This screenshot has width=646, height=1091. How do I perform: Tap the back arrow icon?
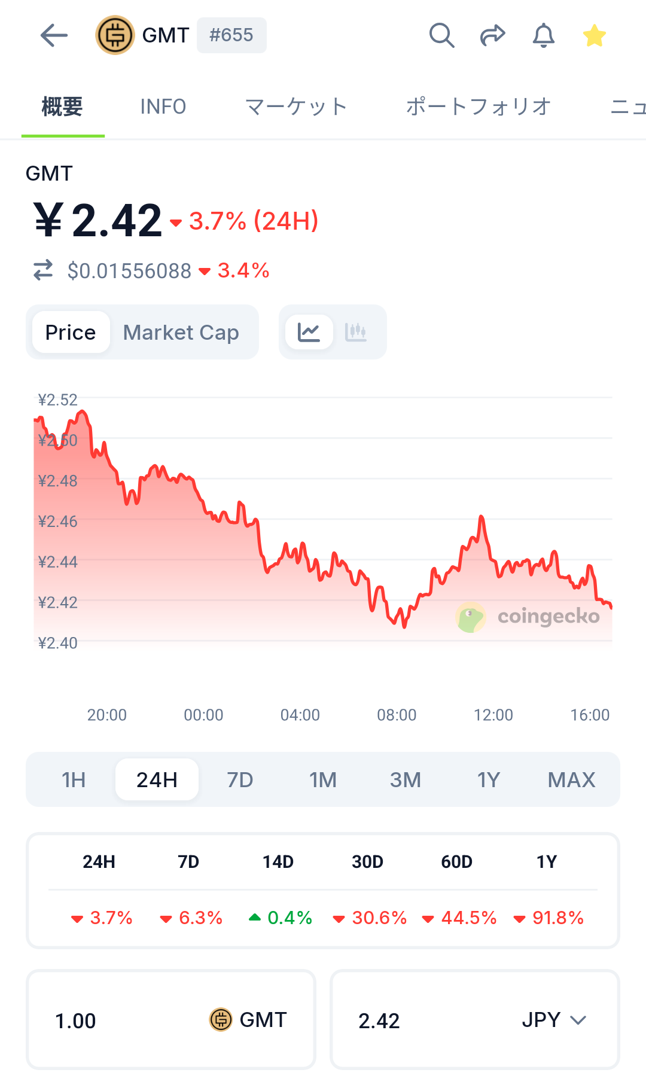tap(54, 35)
